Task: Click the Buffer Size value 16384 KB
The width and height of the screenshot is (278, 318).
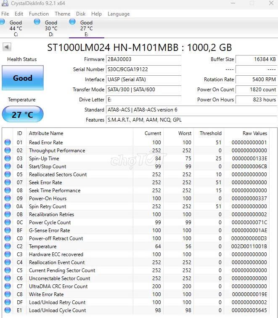Action: point(256,59)
